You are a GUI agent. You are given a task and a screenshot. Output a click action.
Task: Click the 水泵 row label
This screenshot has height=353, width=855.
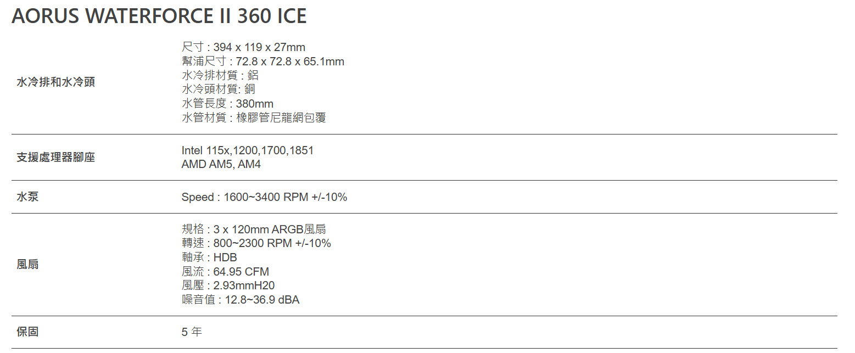point(27,197)
